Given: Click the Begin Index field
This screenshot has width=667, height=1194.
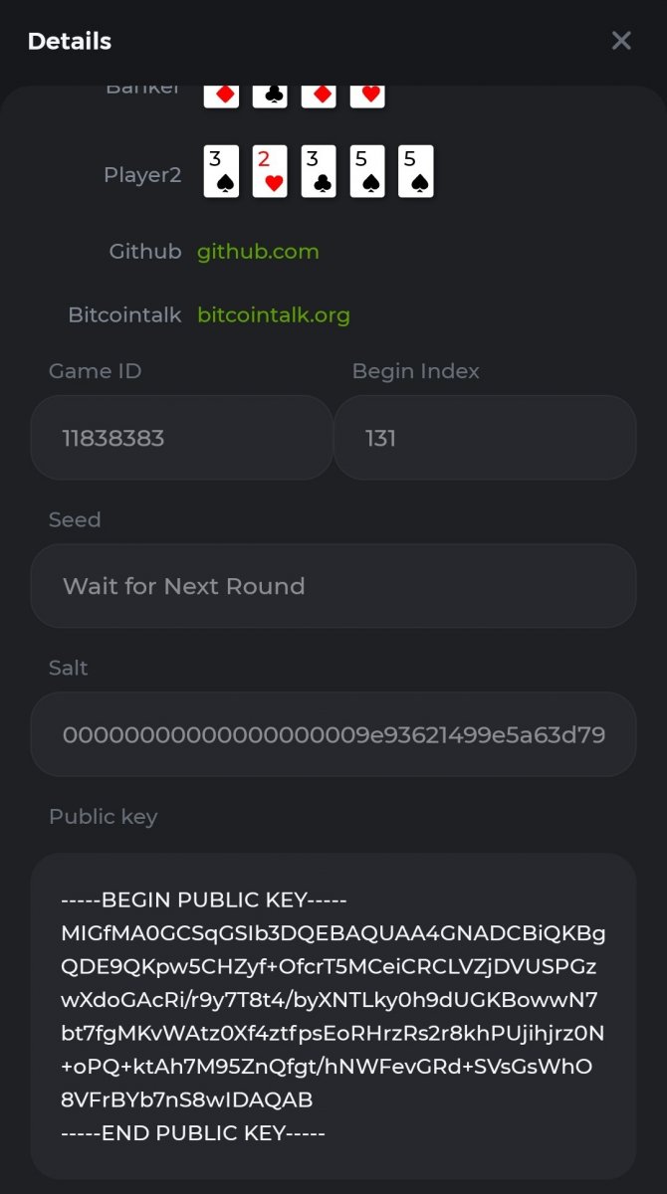Looking at the screenshot, I should [485, 438].
